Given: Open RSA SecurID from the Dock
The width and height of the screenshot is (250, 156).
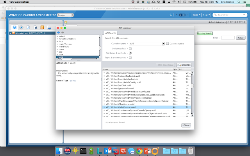Looking at the screenshot, I should pyautogui.click(x=67, y=151).
